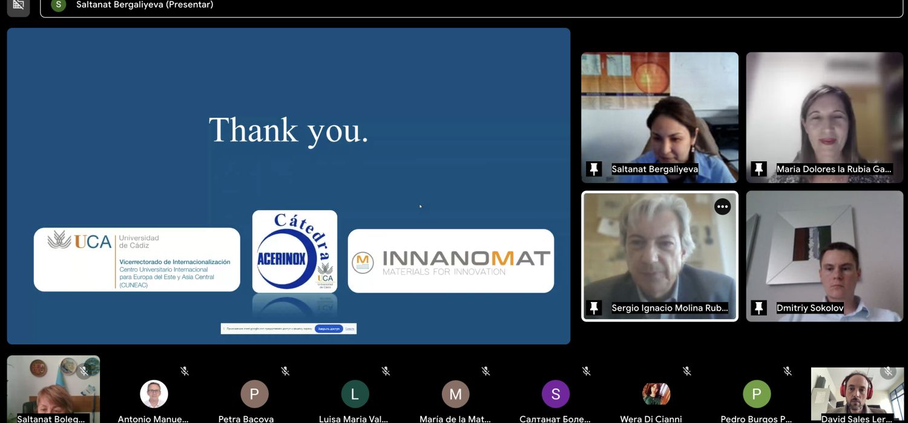908x423 pixels.
Task: Click muted mic icon above María de la Mat
Action: click(x=485, y=371)
